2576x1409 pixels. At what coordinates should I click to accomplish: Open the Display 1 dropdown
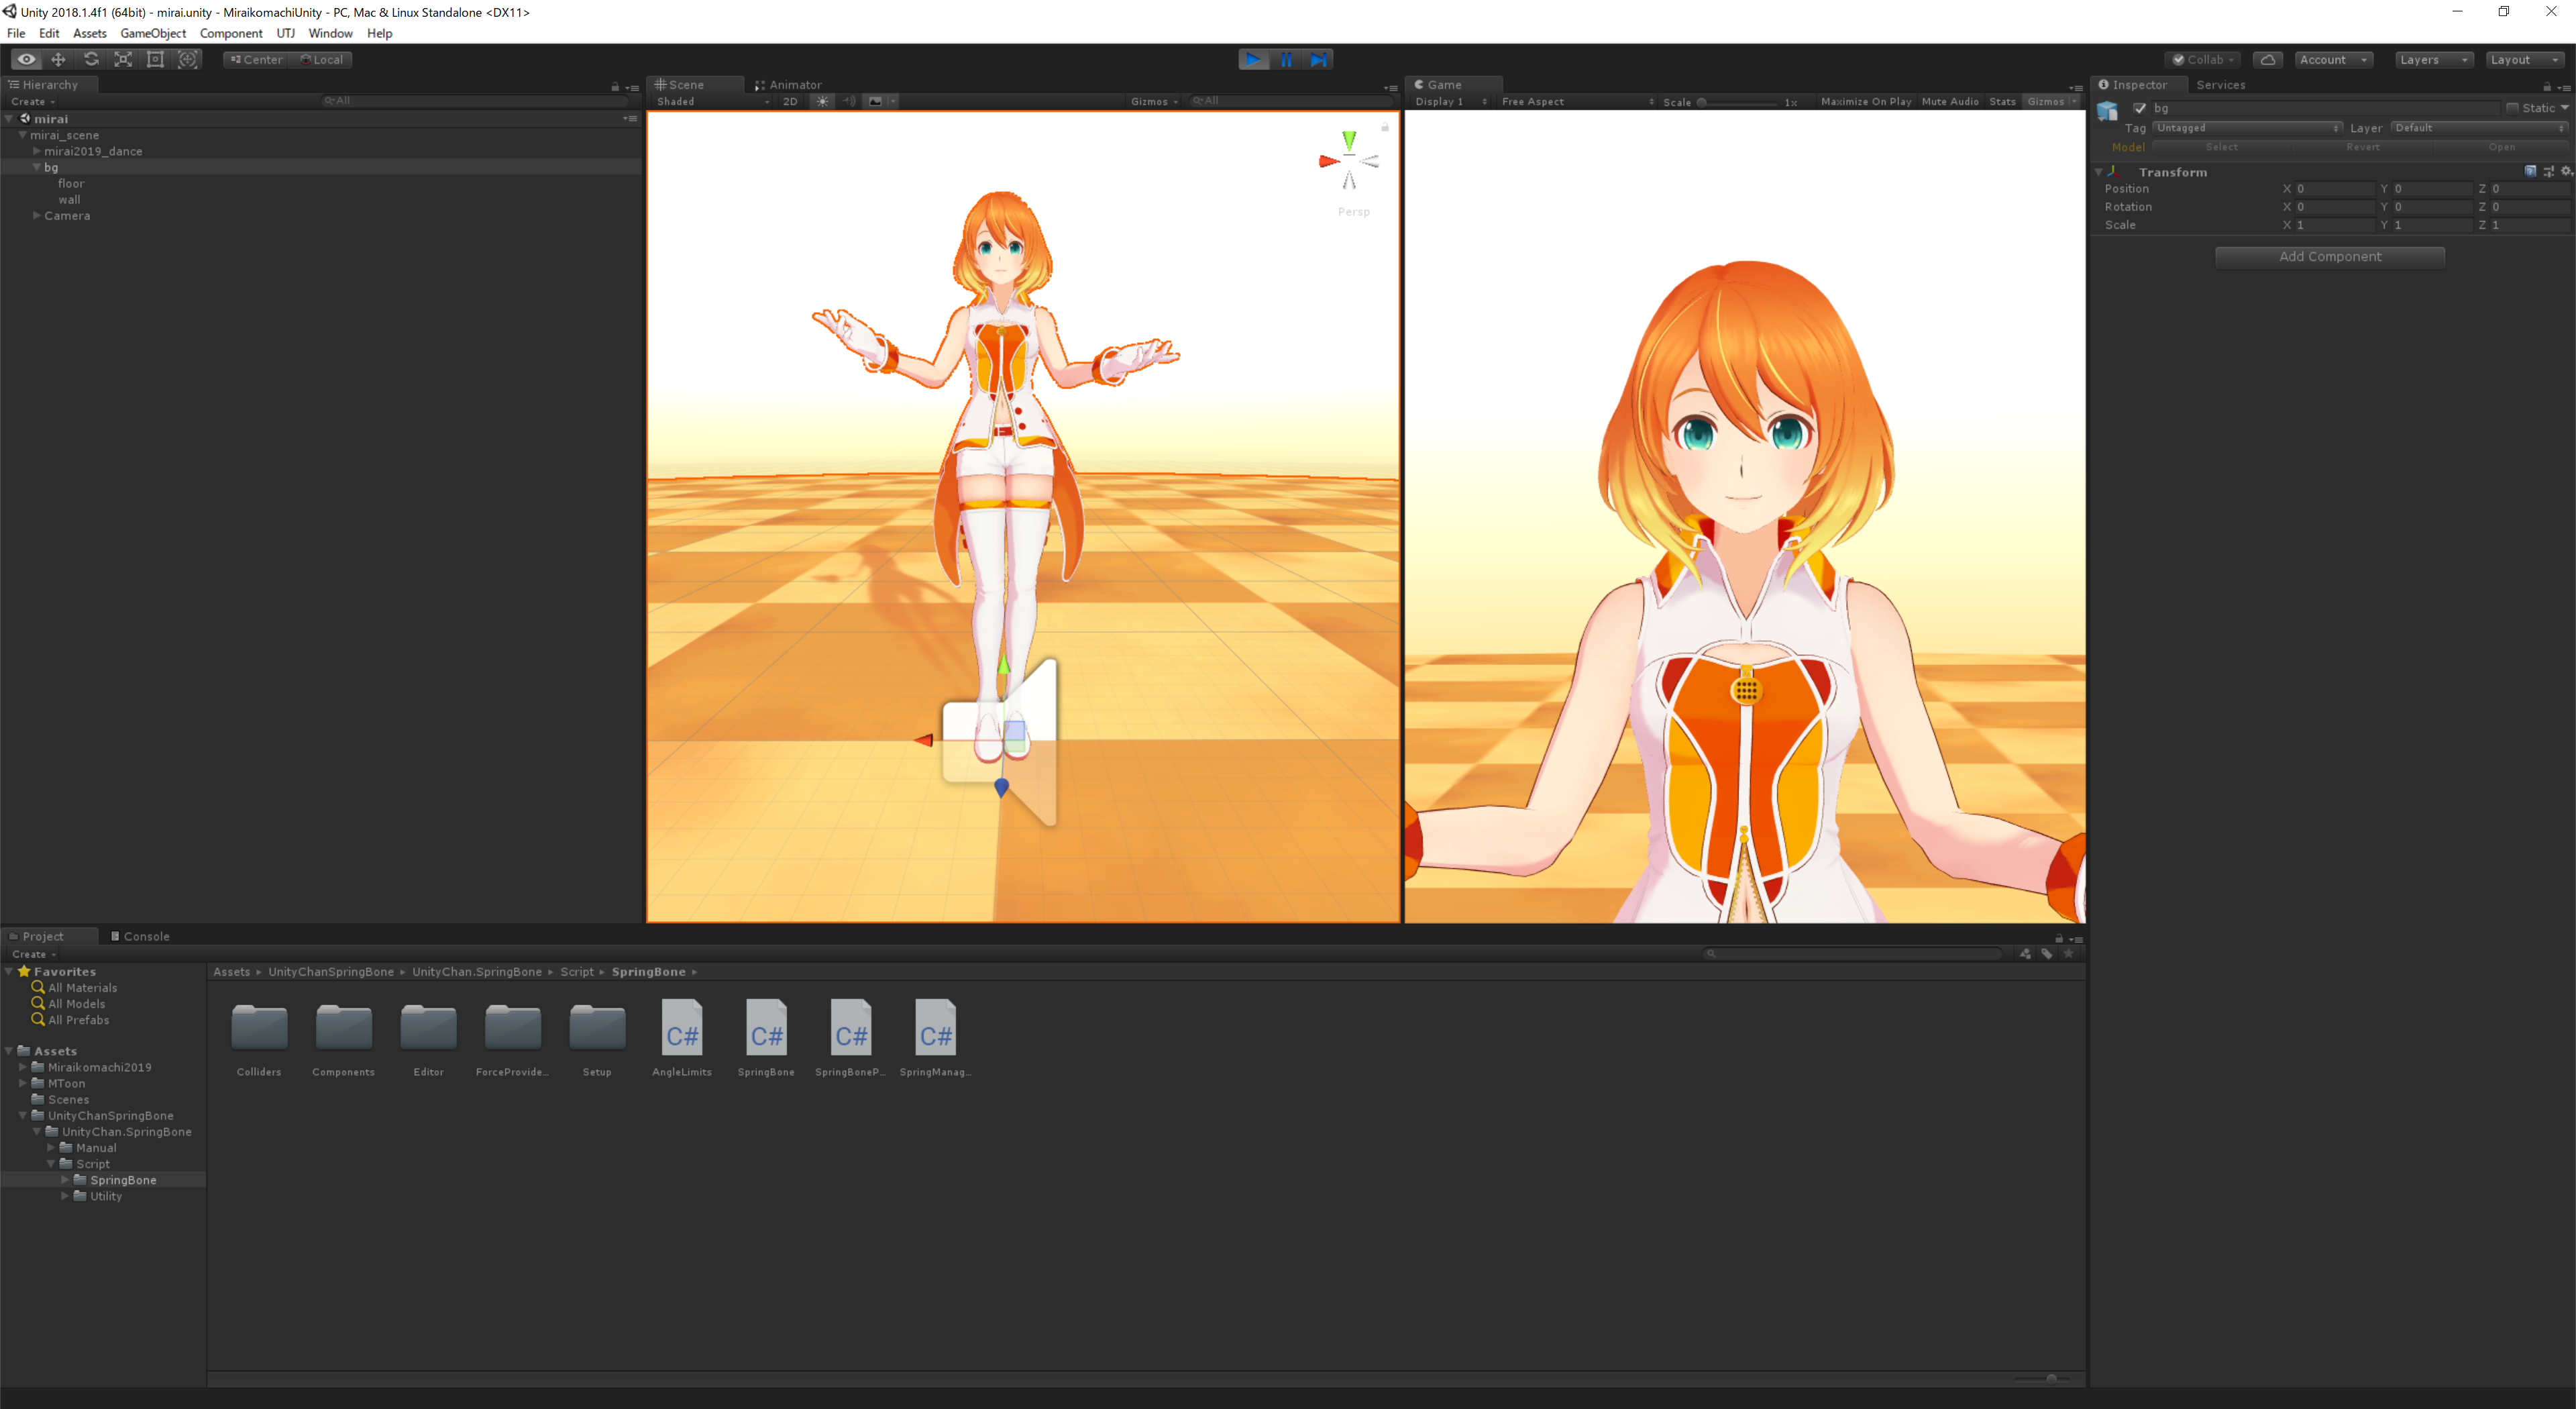[1451, 101]
